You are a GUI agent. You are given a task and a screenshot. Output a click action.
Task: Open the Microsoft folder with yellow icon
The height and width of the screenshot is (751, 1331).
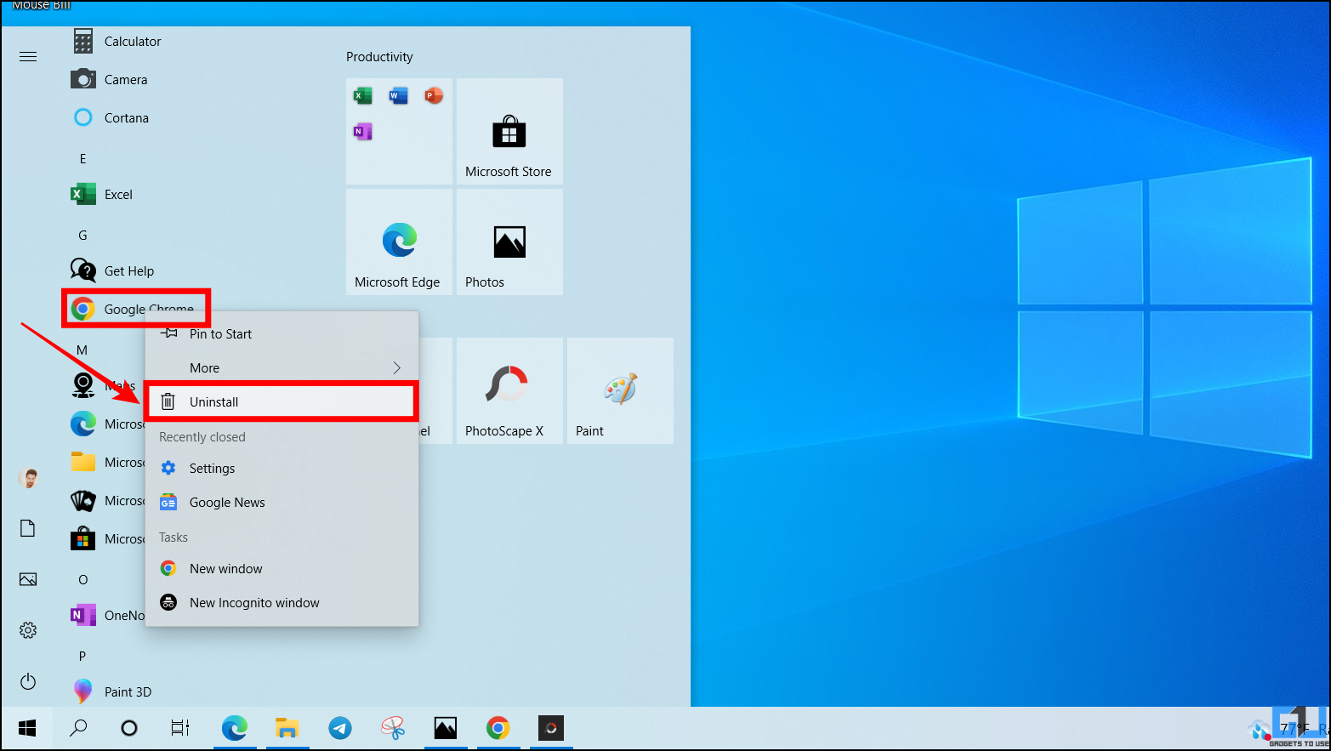pos(107,462)
